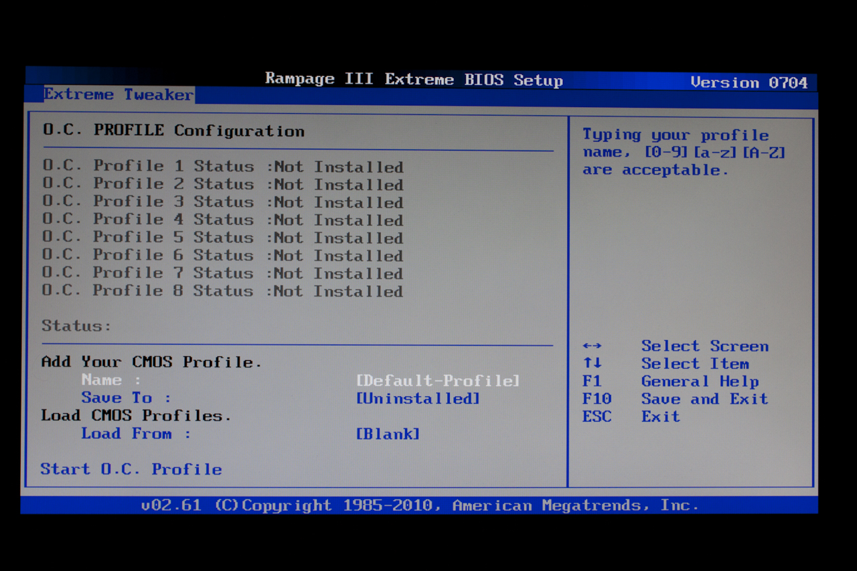Click O.C. Profile 5 Status row
Viewport: 857px width, 571px height.
pyautogui.click(x=223, y=238)
